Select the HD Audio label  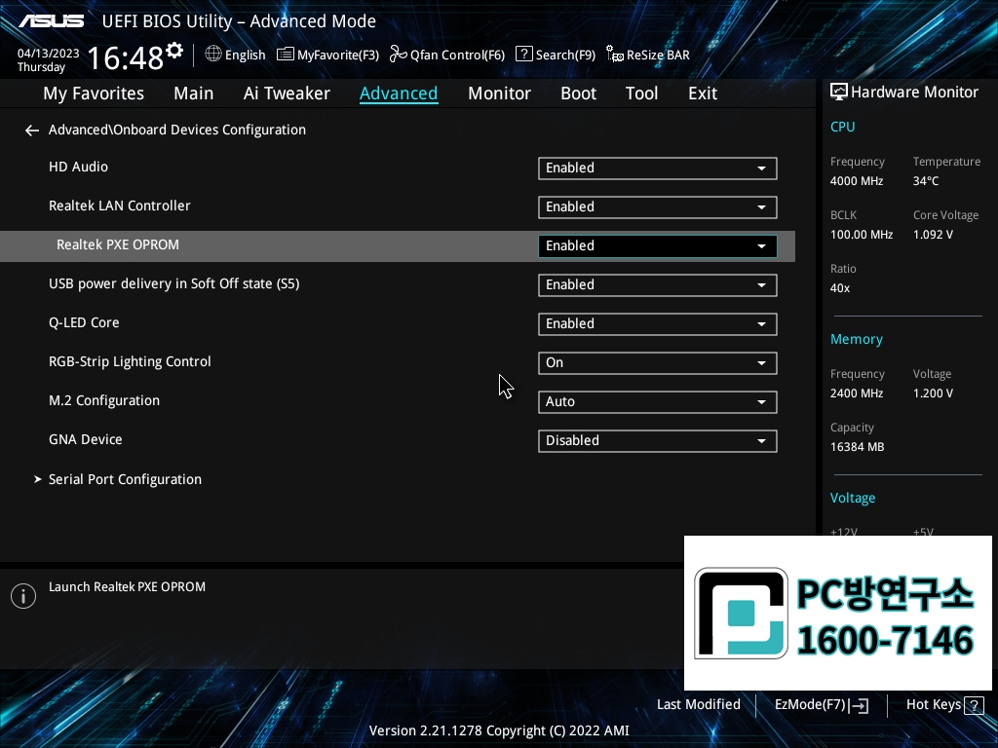(78, 167)
